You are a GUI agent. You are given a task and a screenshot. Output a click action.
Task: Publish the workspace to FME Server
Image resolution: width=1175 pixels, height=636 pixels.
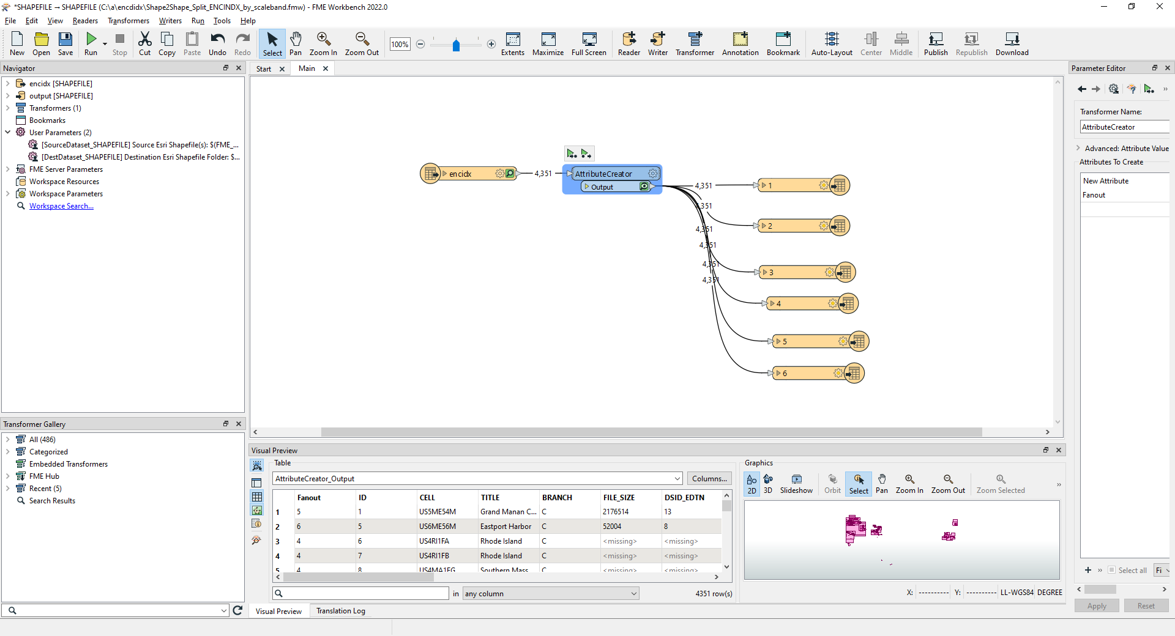coord(936,43)
